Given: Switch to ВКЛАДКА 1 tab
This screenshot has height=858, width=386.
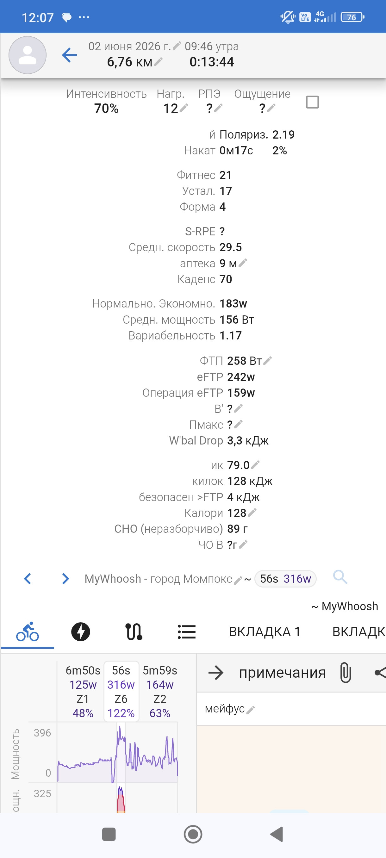Looking at the screenshot, I should point(265,631).
